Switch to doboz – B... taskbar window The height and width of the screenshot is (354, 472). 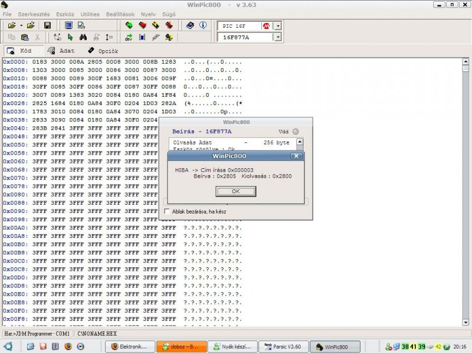tap(182, 346)
